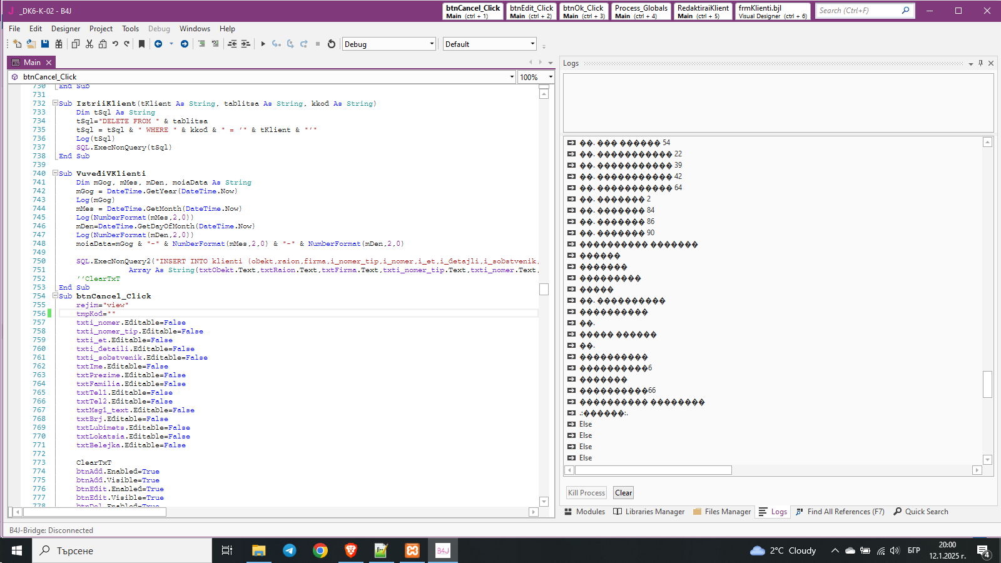The image size is (1001, 563).
Task: Toggle auto-hide pin on Logs panel
Action: pyautogui.click(x=981, y=63)
